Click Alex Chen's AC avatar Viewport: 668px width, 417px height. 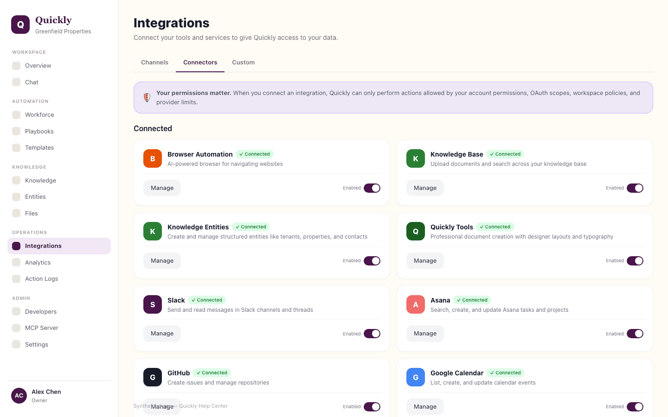point(19,396)
